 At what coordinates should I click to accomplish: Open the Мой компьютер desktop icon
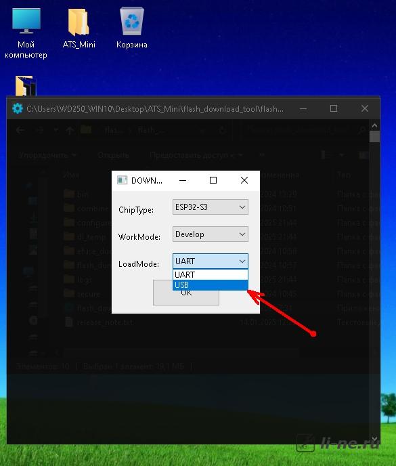tap(26, 33)
